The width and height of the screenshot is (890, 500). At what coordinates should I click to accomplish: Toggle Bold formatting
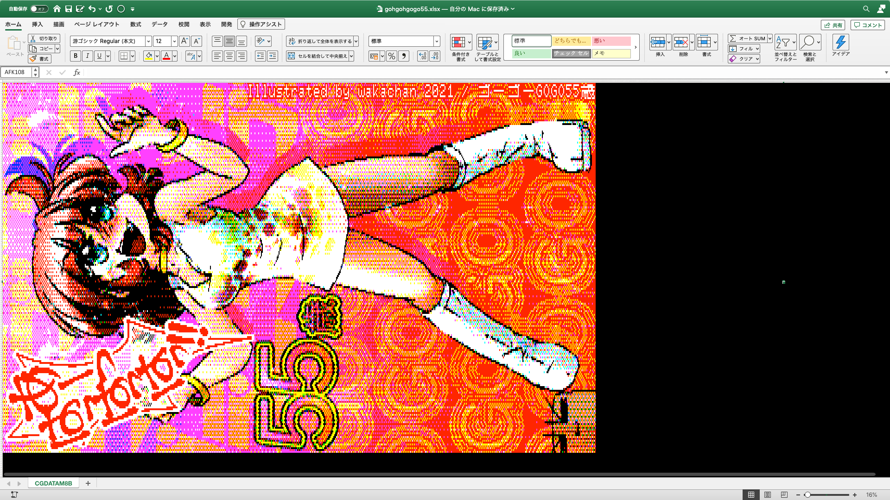(x=76, y=56)
